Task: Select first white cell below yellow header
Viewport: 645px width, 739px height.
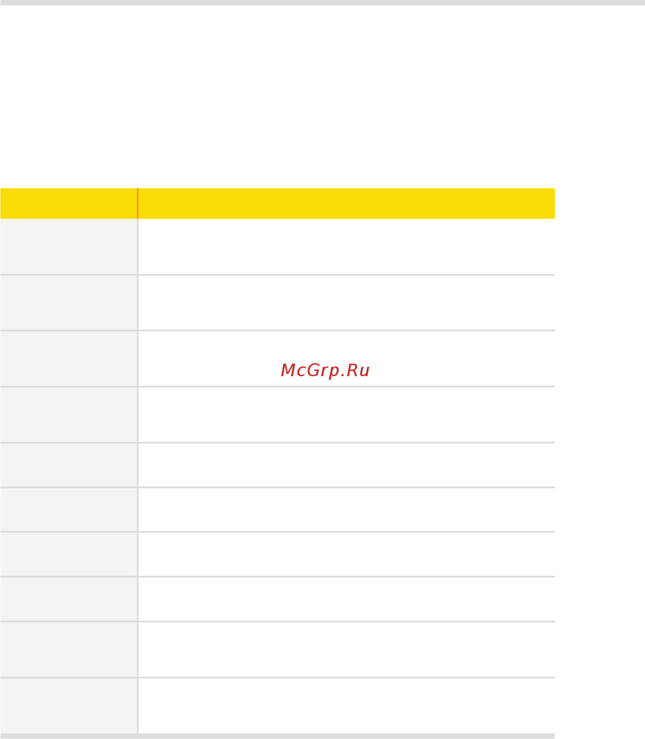Action: 347,246
